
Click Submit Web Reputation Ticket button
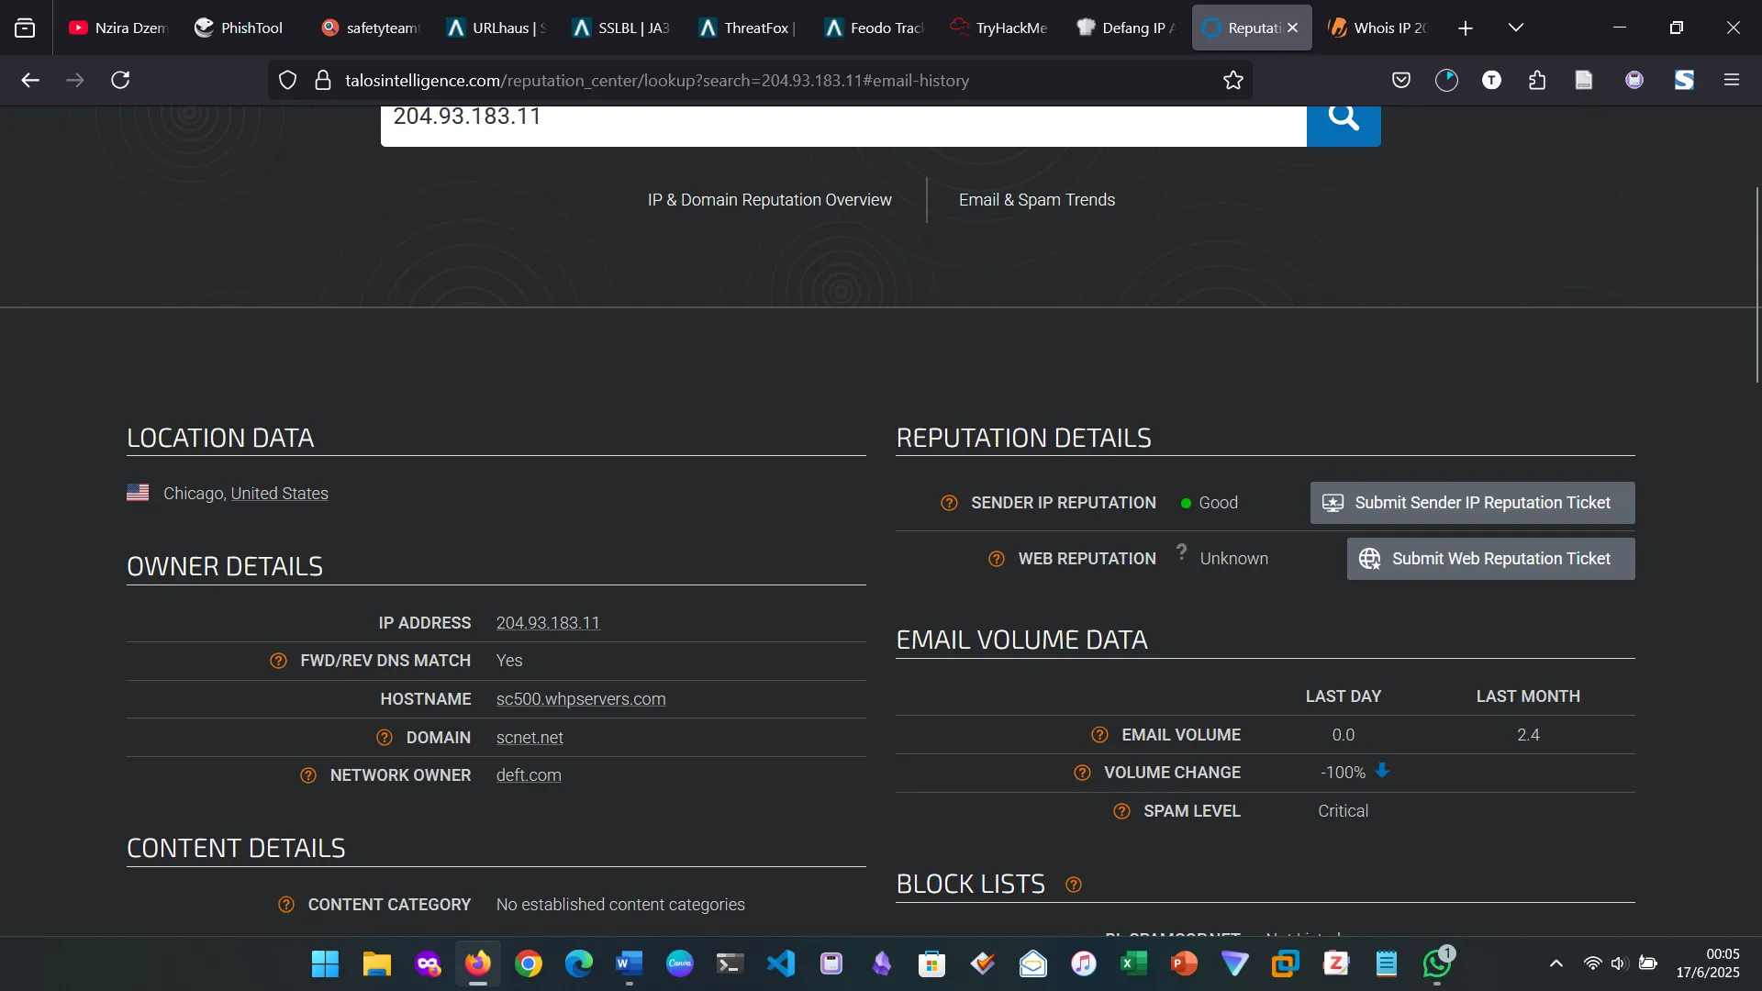point(1490,559)
